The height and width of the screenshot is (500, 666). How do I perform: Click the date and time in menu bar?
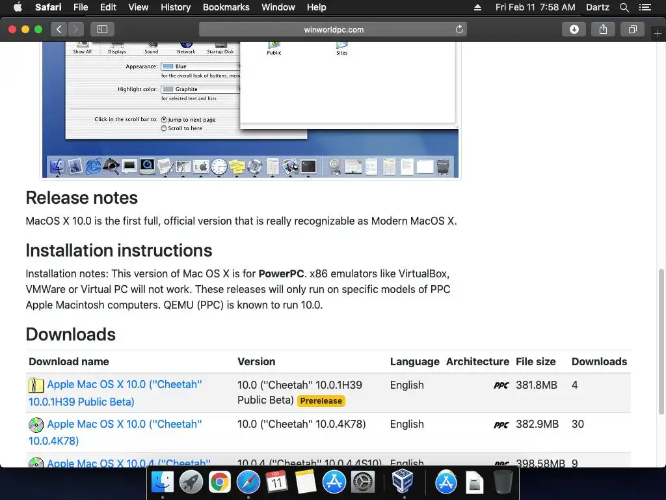[x=535, y=7]
